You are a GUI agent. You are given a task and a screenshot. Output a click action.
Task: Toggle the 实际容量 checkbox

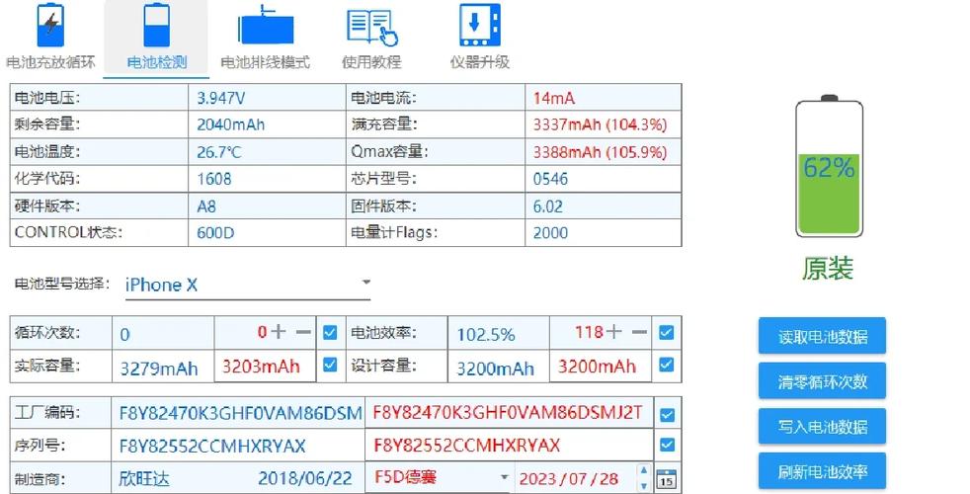click(330, 364)
